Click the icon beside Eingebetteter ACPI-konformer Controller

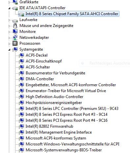pyautogui.click(x=21, y=85)
